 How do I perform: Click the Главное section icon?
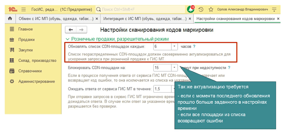pyautogui.click(x=12, y=29)
